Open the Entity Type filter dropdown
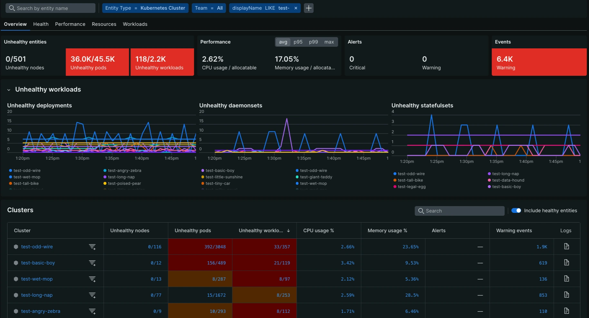589x318 pixels. (x=145, y=8)
